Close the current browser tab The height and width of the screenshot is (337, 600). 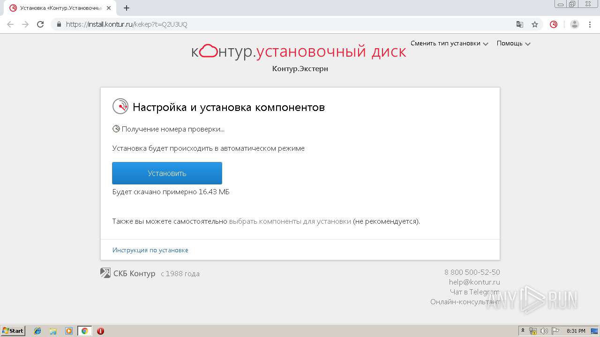pos(109,8)
